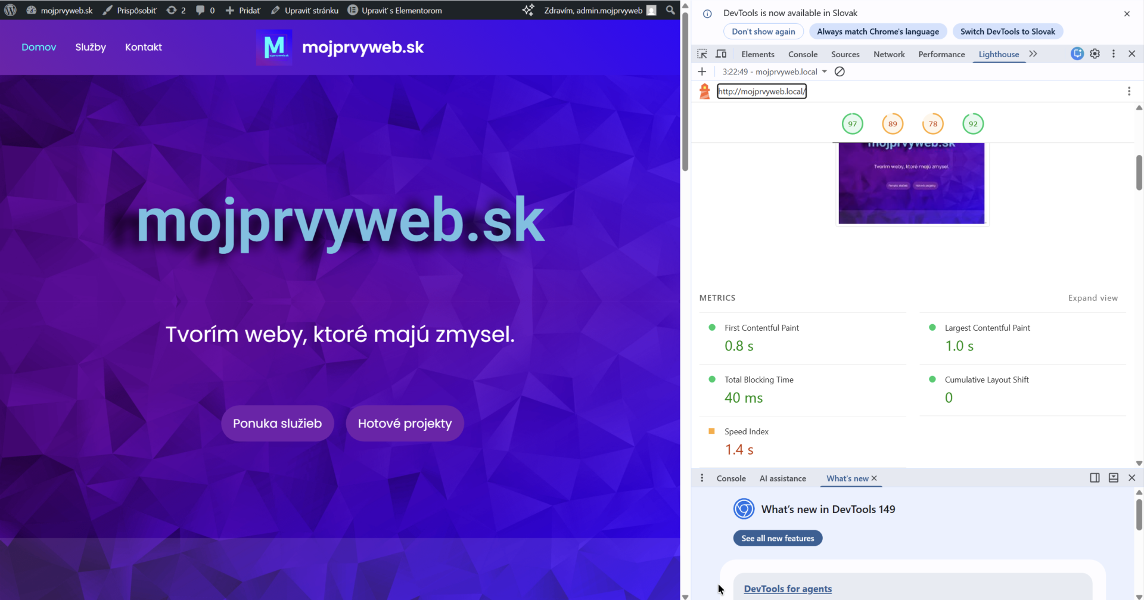Toggle the drawer dock orientation icon
This screenshot has width=1144, height=600.
(x=1095, y=478)
